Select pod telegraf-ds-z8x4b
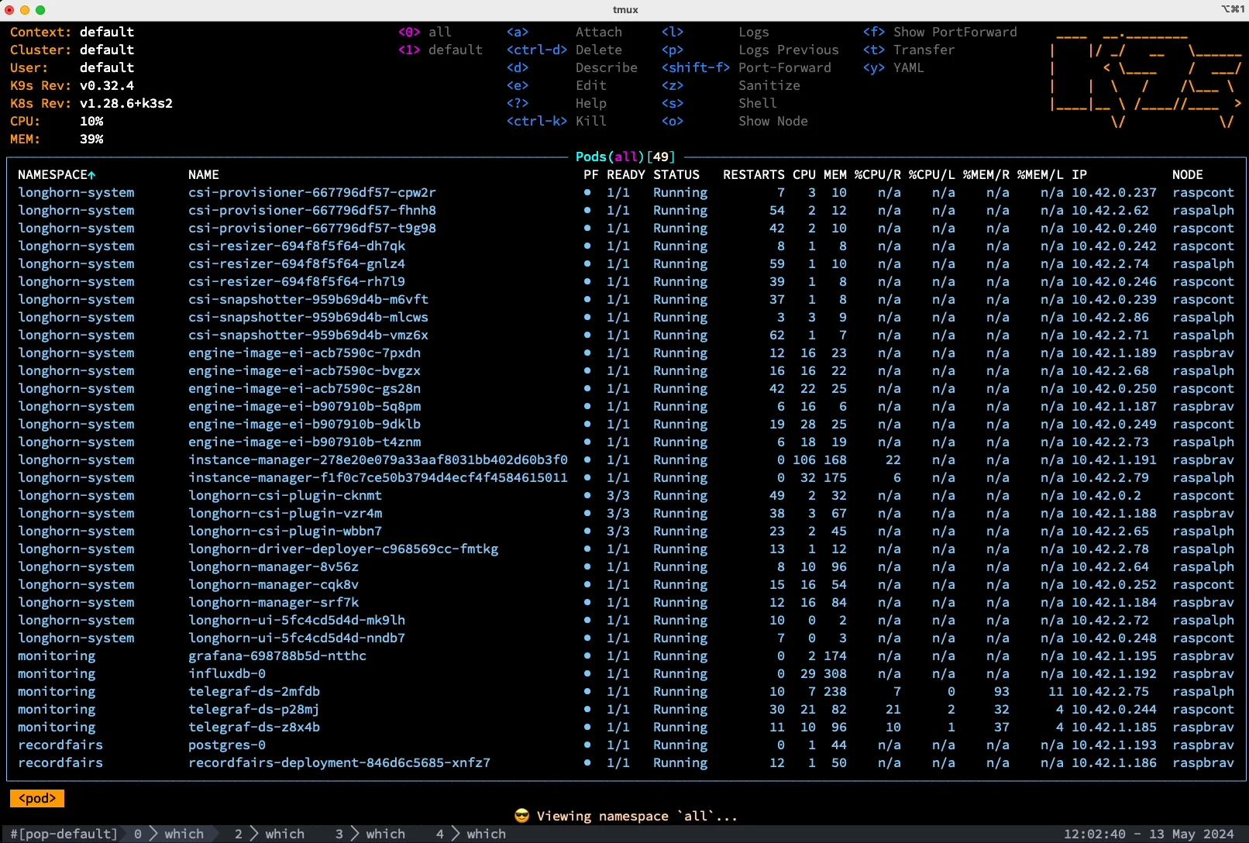Image resolution: width=1249 pixels, height=843 pixels. coord(626,727)
